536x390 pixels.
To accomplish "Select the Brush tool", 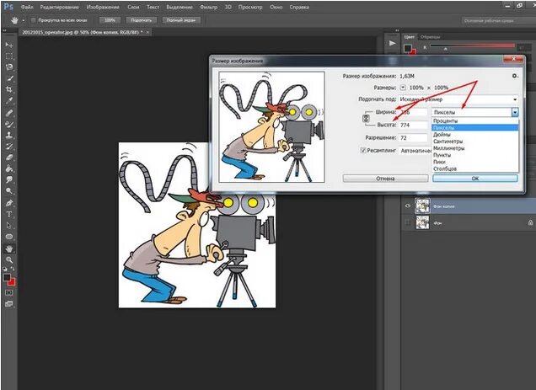I will click(x=9, y=124).
